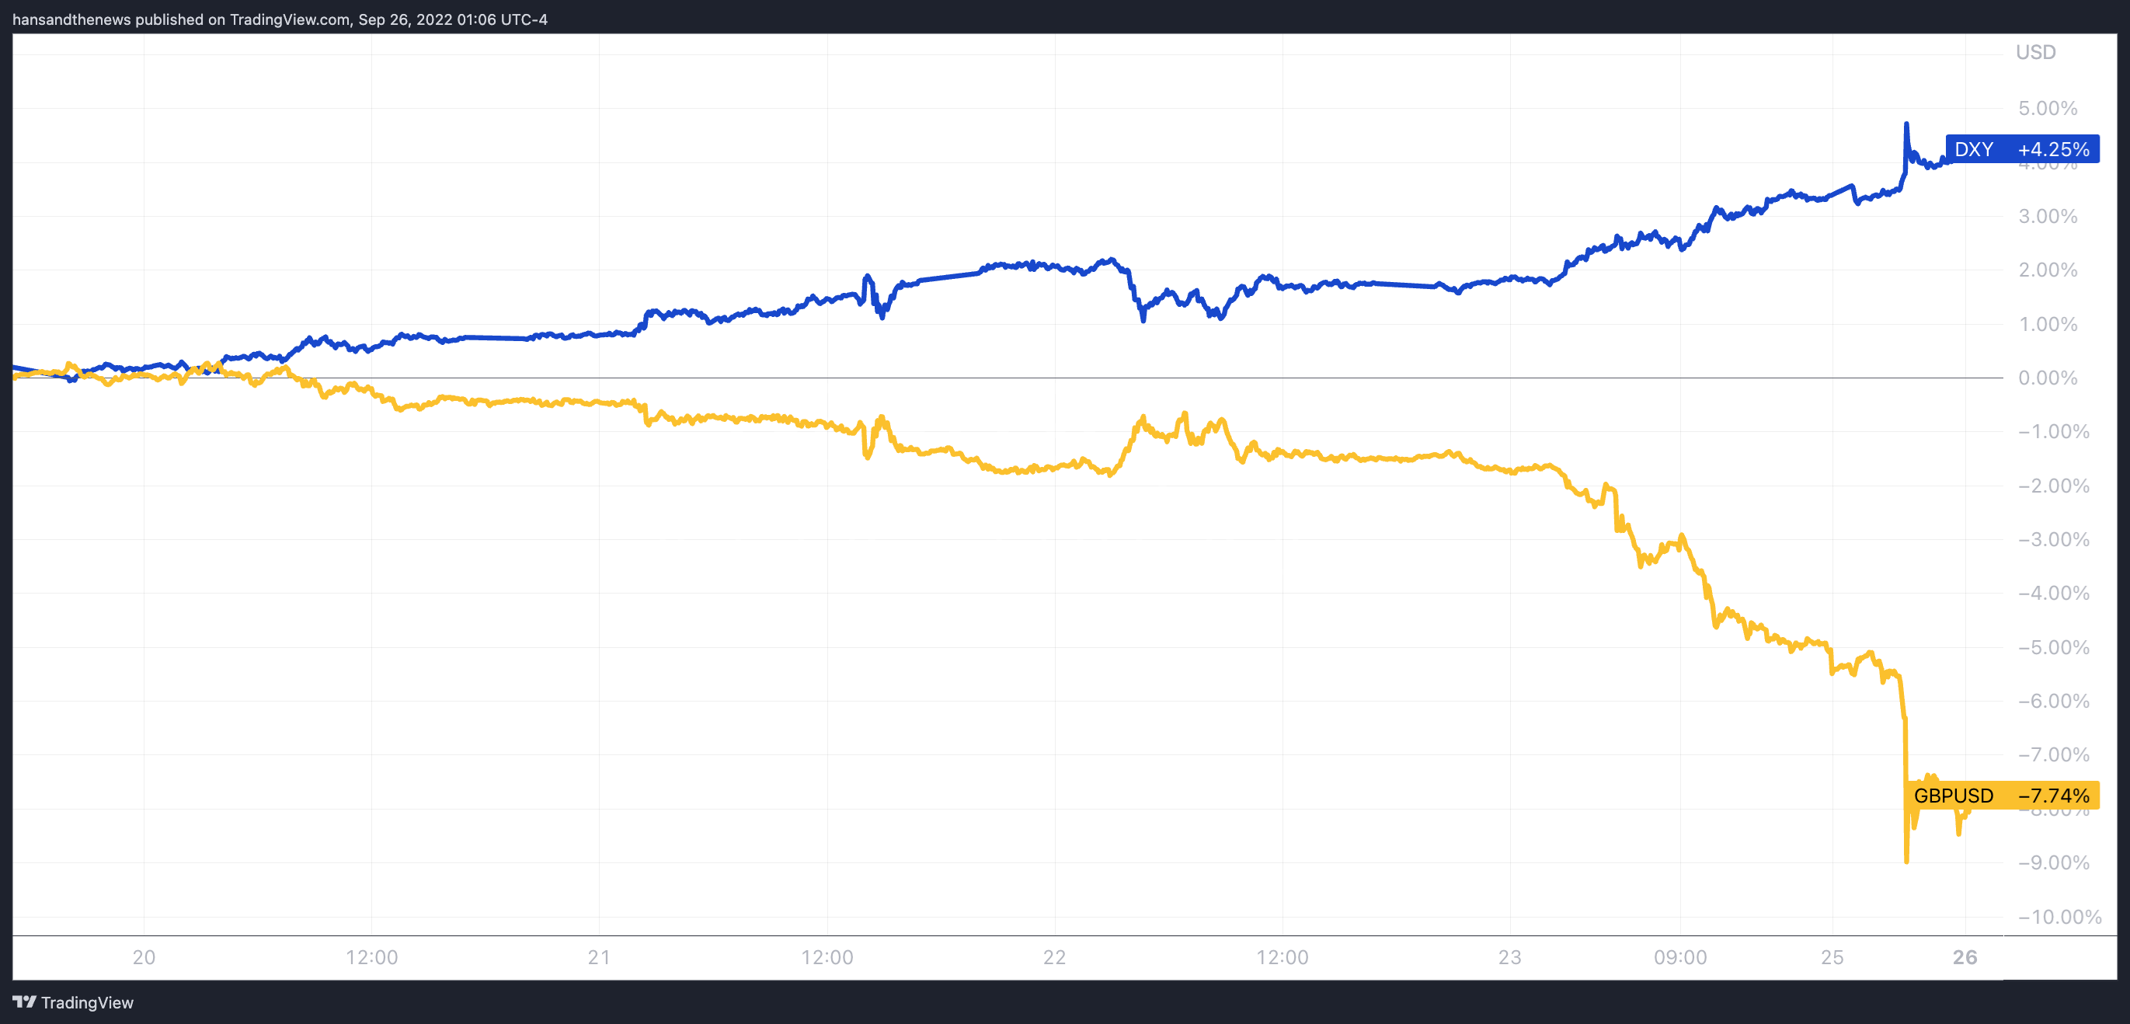Click the 3.00% price axis label
The height and width of the screenshot is (1024, 2130).
pos(2048,216)
